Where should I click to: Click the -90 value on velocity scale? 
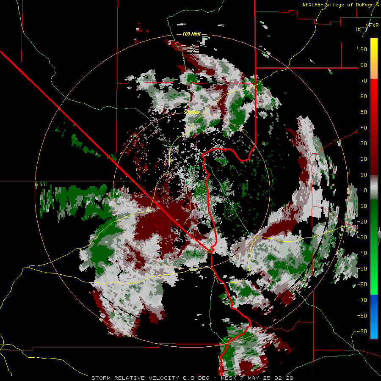click(362, 331)
